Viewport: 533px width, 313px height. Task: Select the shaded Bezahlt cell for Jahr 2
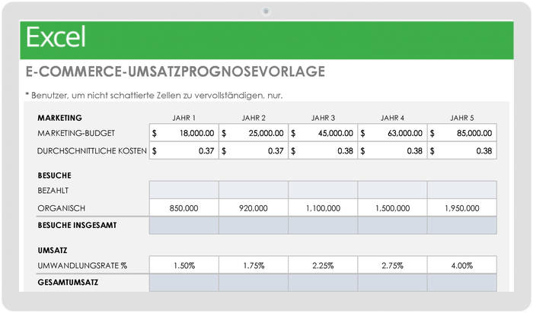pos(254,190)
